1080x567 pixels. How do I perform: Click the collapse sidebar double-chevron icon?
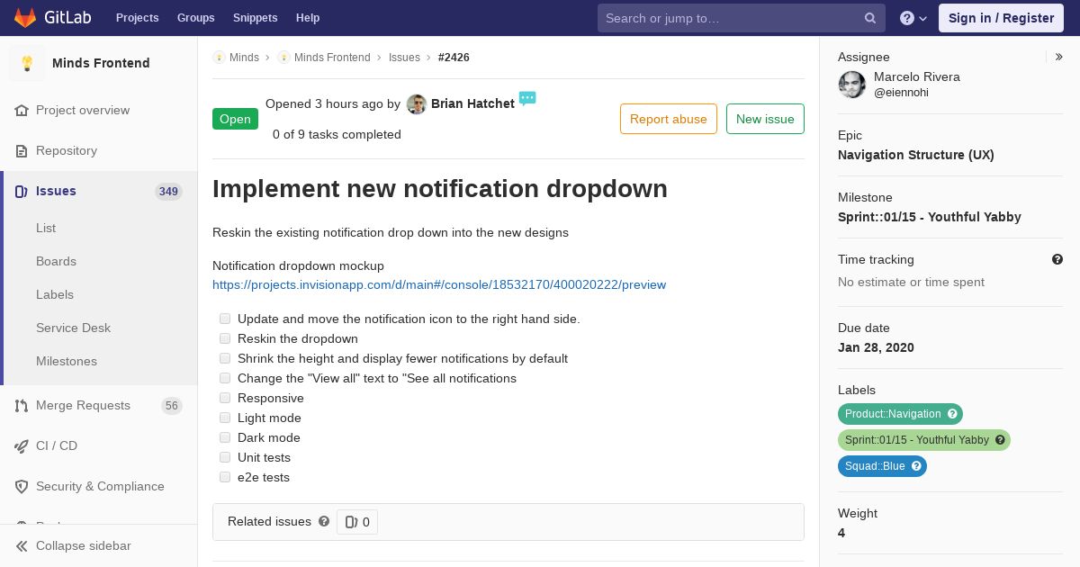point(22,546)
